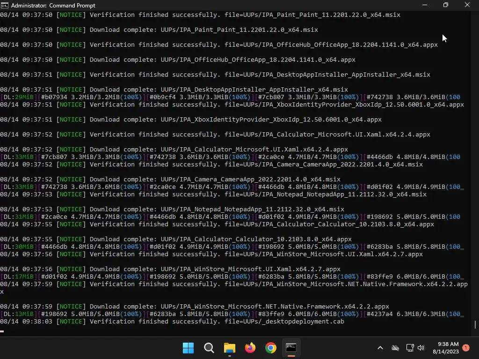
Task: Click Download complete line for Calculator UI.Xaml 2.4
Action: tap(174, 149)
